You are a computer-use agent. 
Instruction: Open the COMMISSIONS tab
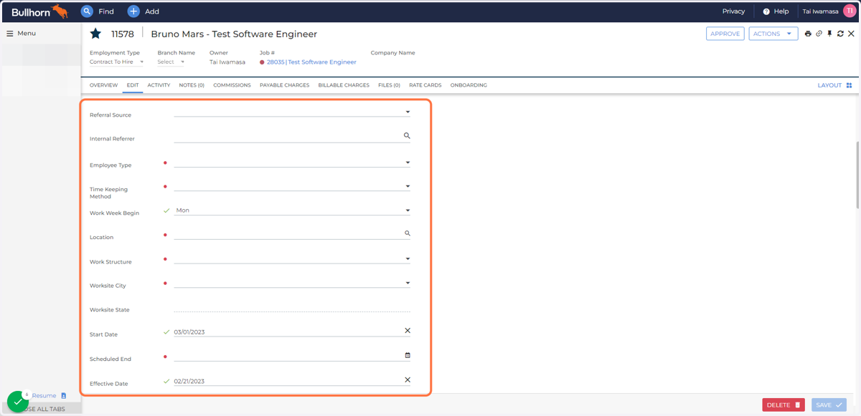tap(232, 85)
